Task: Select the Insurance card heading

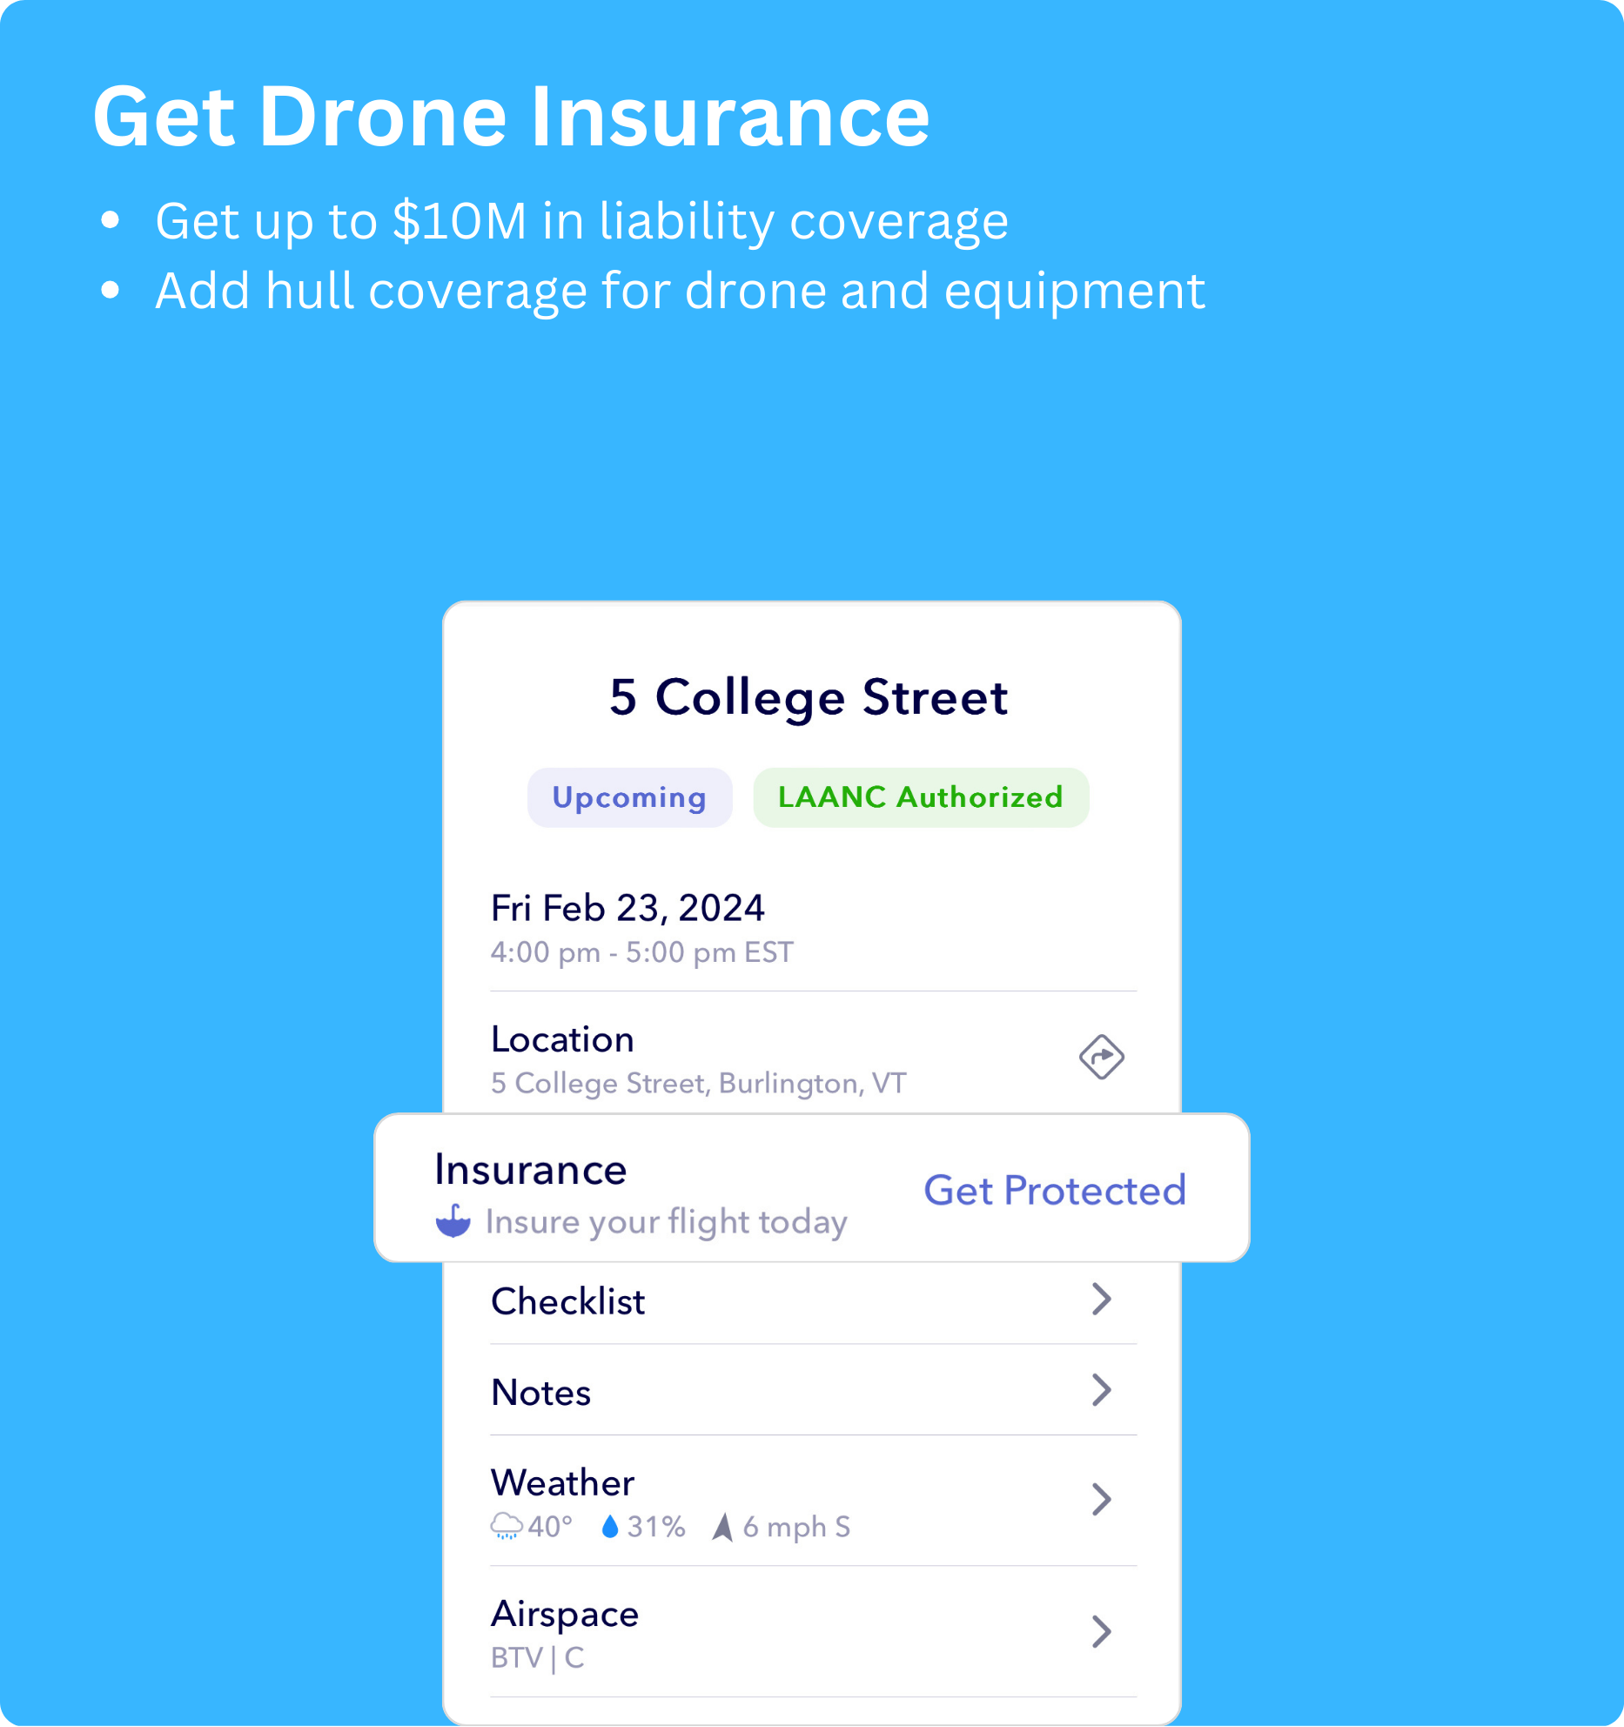Action: (531, 1170)
